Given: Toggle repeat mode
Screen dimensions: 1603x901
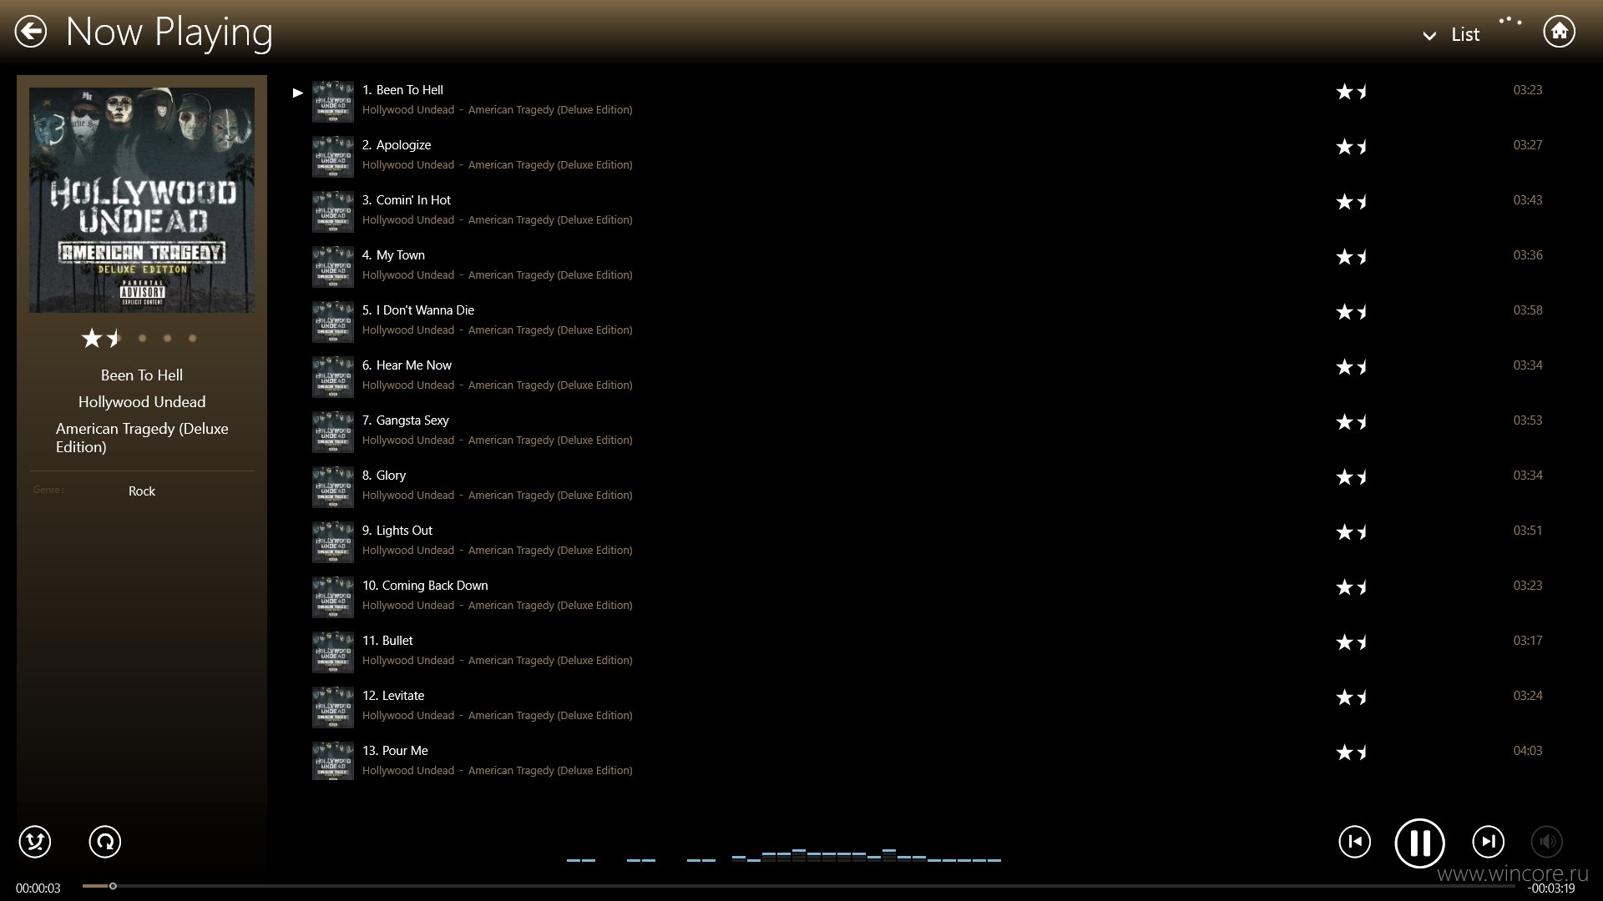Looking at the screenshot, I should (105, 842).
